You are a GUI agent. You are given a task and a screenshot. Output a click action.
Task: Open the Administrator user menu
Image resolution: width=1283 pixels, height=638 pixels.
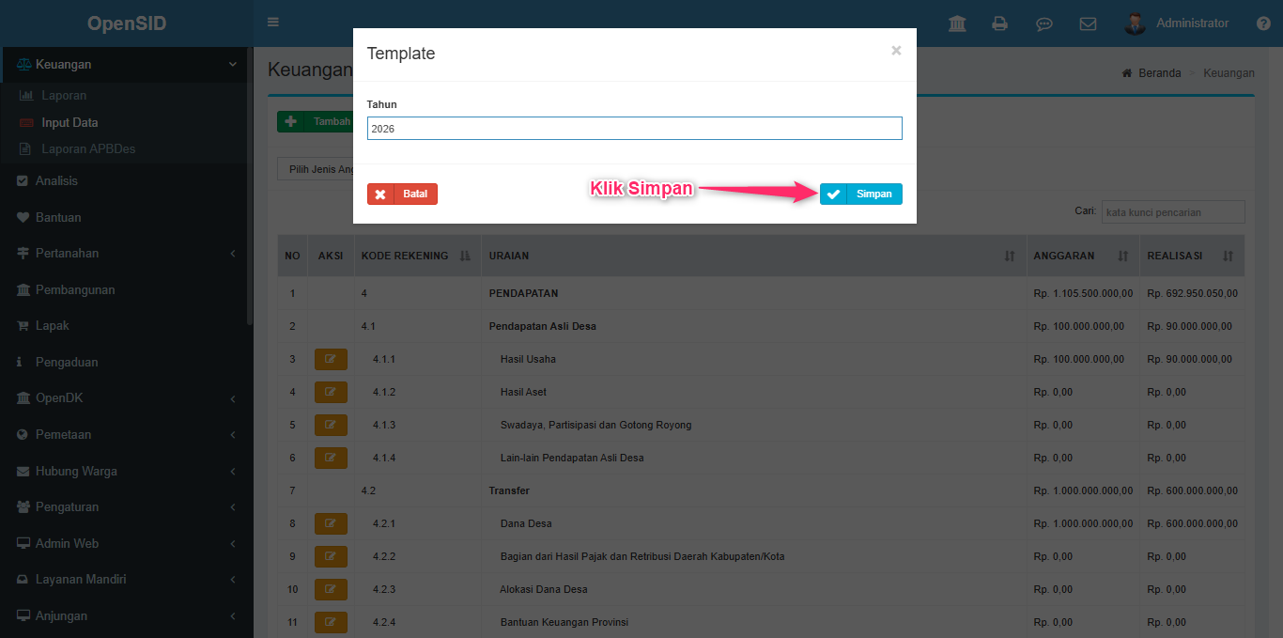point(1178,23)
